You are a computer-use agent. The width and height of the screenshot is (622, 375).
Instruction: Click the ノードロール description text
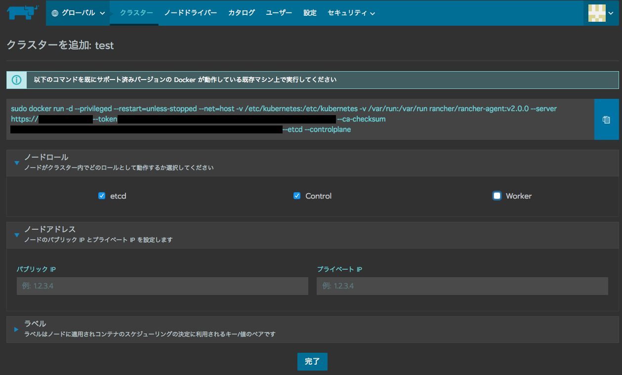(x=119, y=167)
